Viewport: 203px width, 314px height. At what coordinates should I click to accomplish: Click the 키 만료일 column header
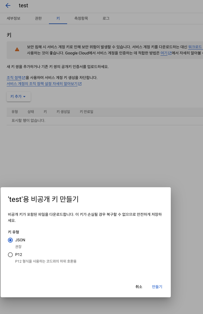coord(86,112)
